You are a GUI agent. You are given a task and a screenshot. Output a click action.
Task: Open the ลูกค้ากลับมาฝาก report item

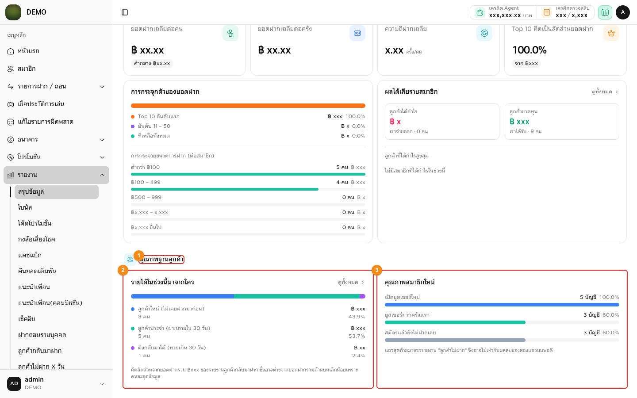tap(57, 351)
